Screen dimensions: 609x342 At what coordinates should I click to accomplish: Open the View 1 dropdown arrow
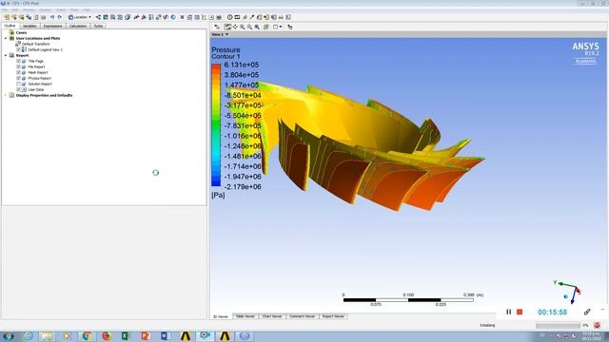pyautogui.click(x=226, y=34)
